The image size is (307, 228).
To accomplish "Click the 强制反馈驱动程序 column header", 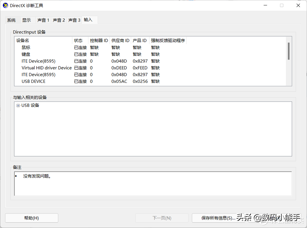I will click(168, 40).
